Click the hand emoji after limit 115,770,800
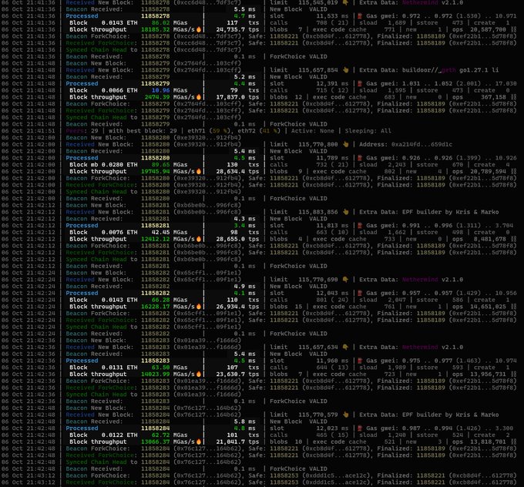 click(x=345, y=144)
